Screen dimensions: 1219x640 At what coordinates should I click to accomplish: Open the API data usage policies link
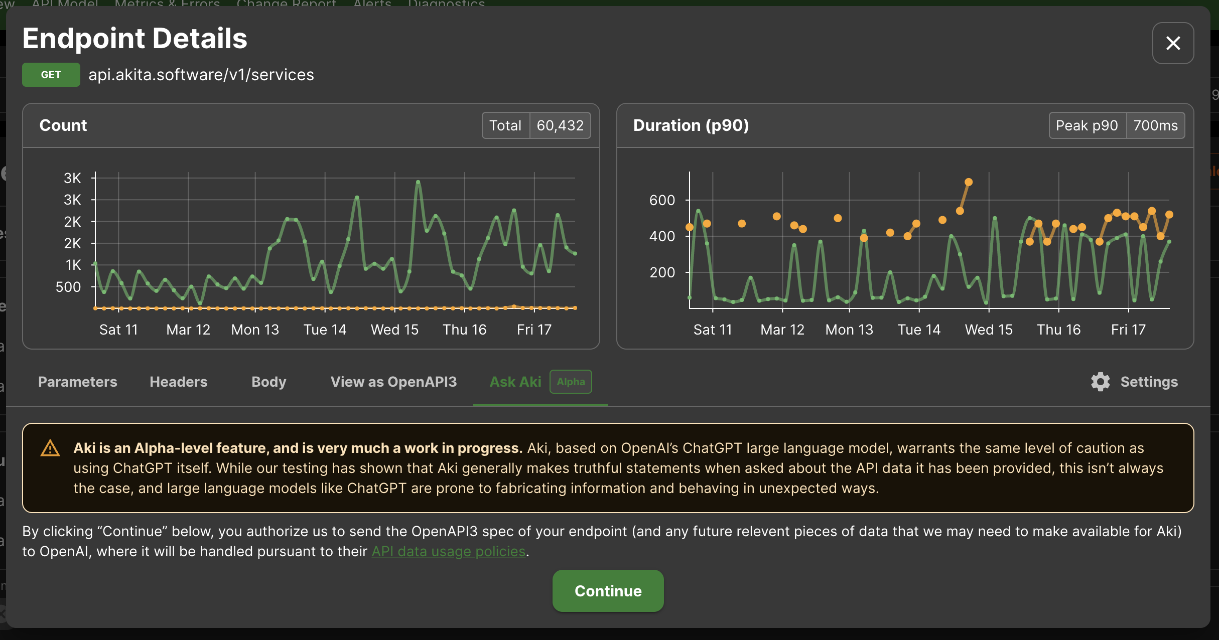[448, 551]
